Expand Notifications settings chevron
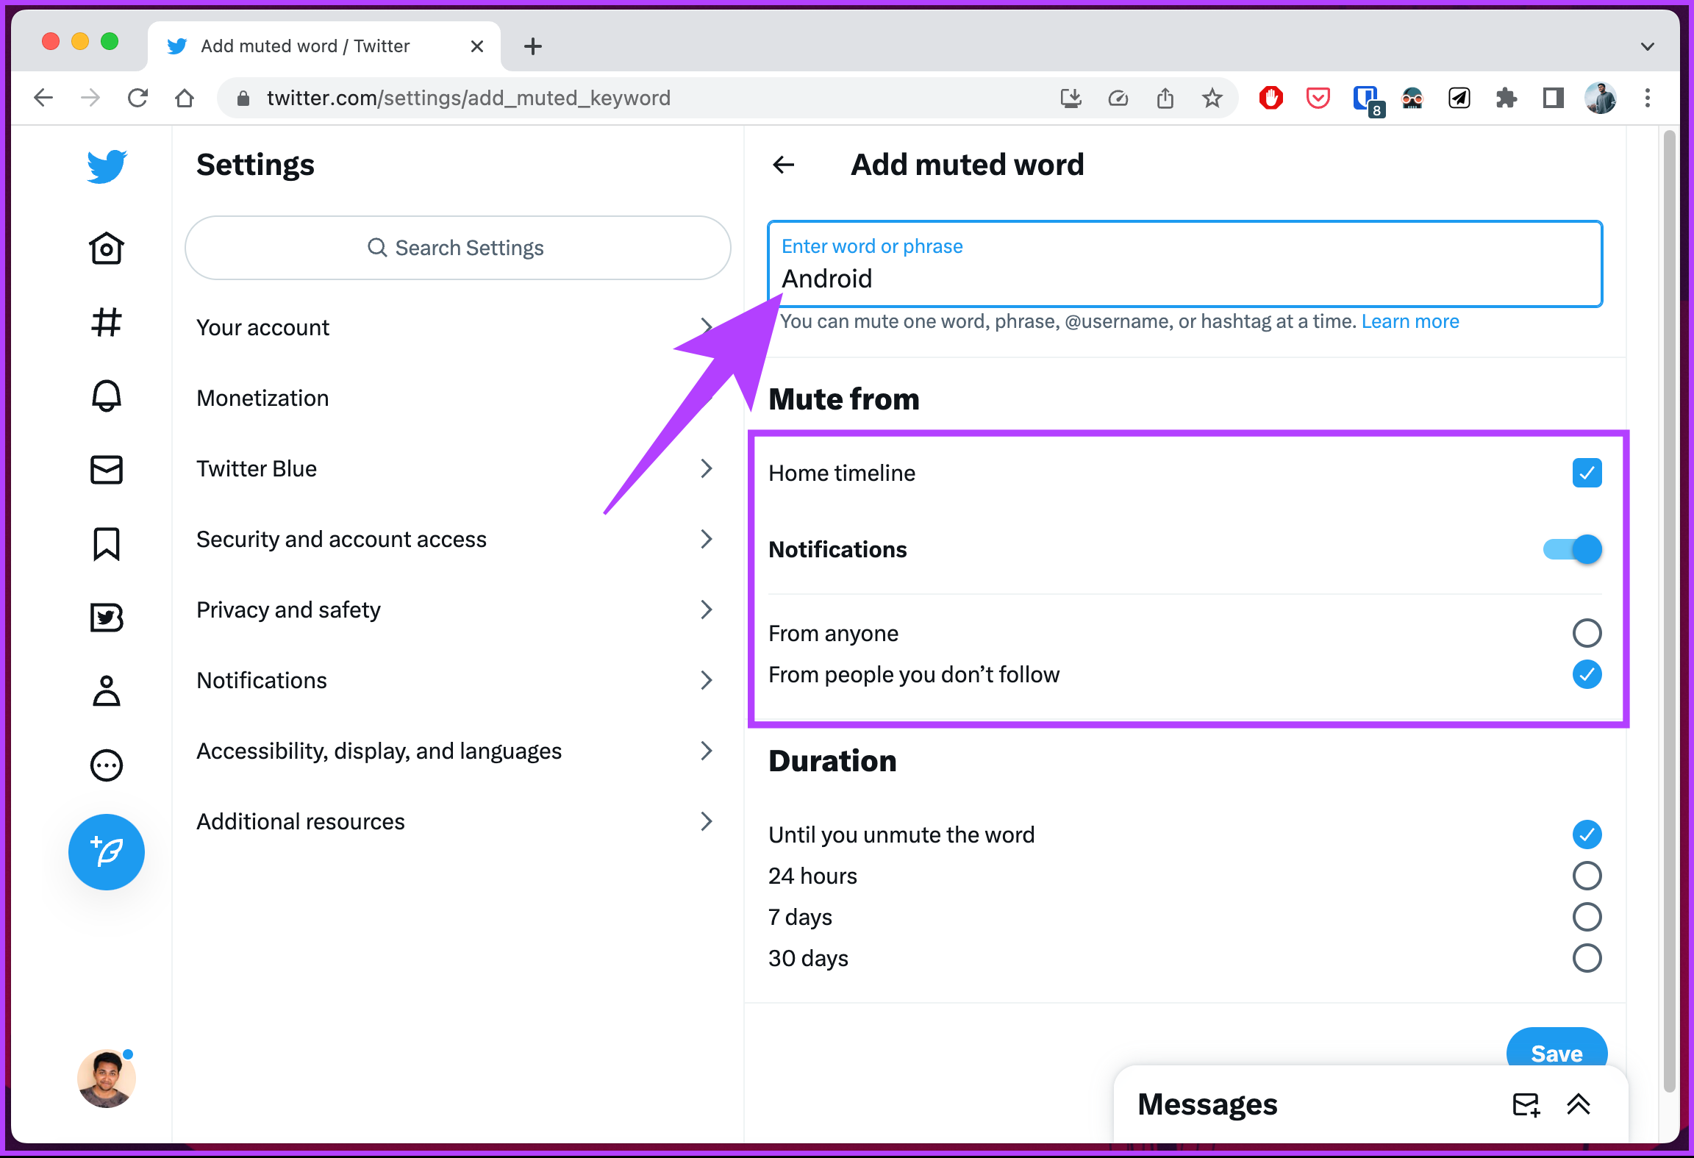 click(x=707, y=680)
